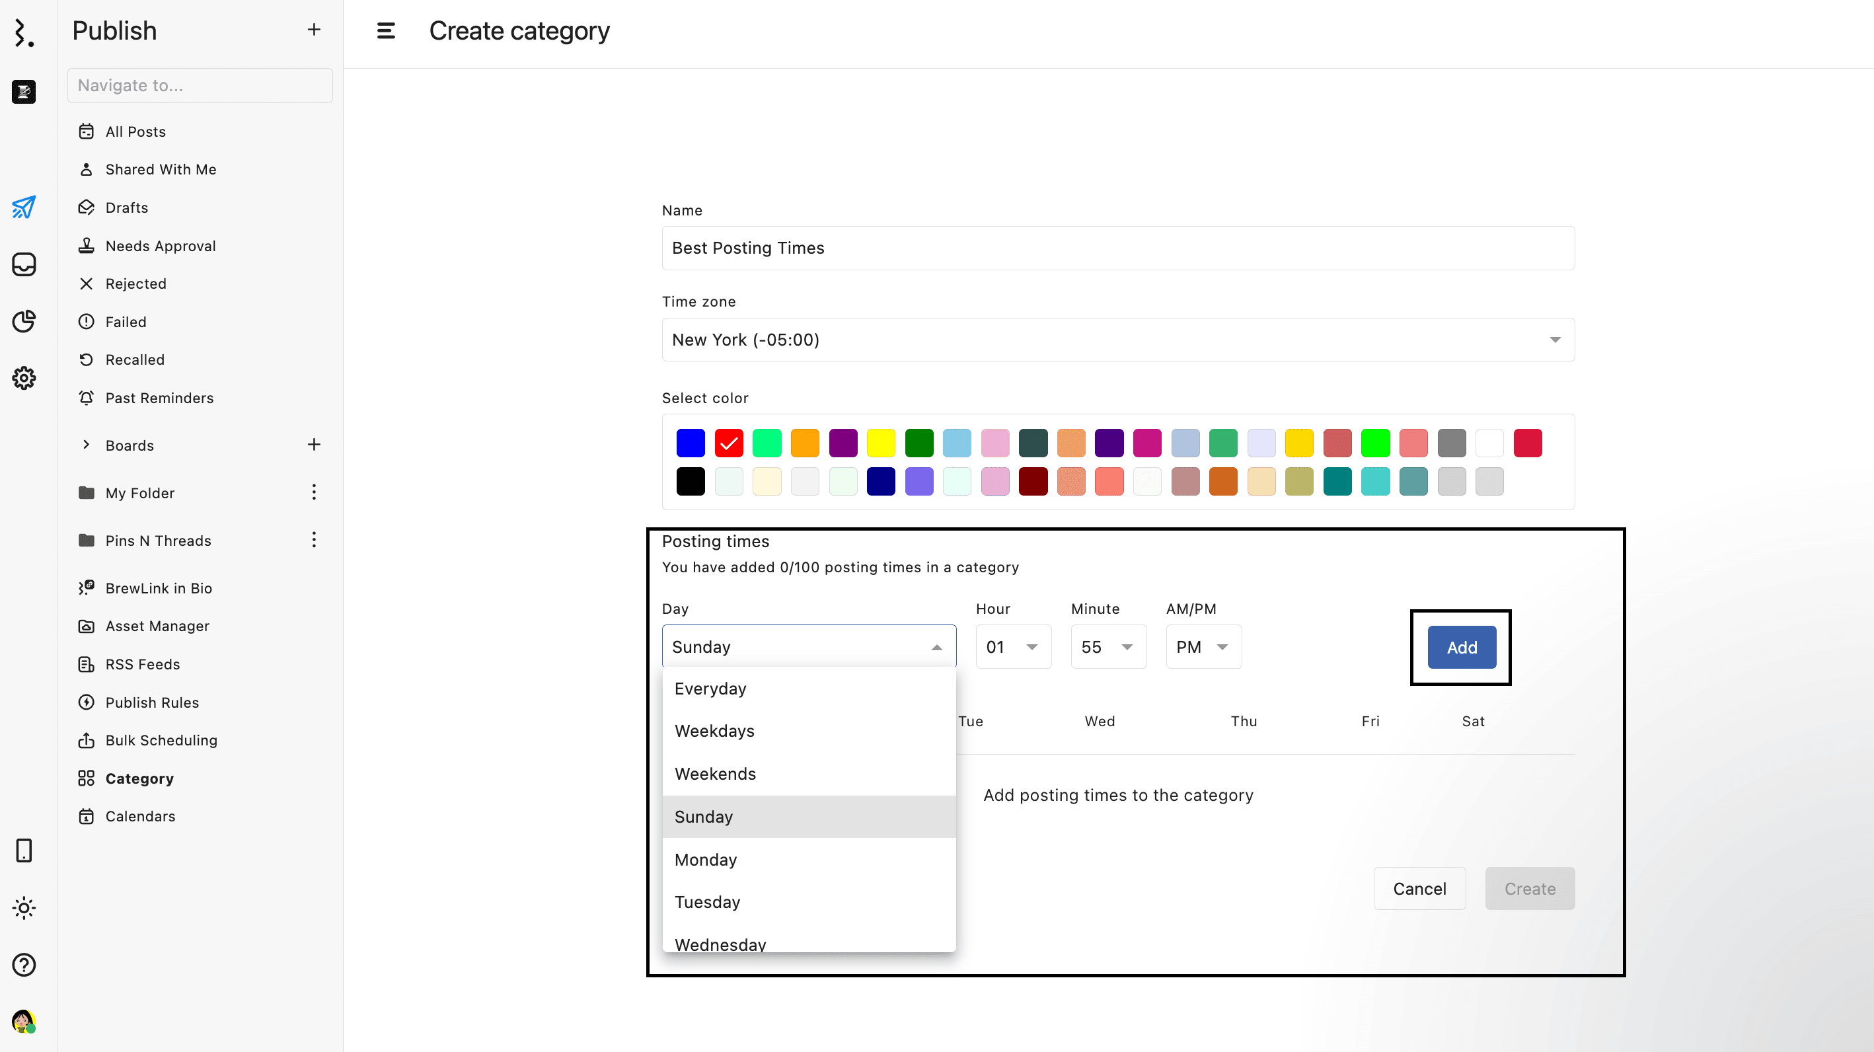Click the blue Add button
The image size is (1874, 1052).
(1461, 647)
